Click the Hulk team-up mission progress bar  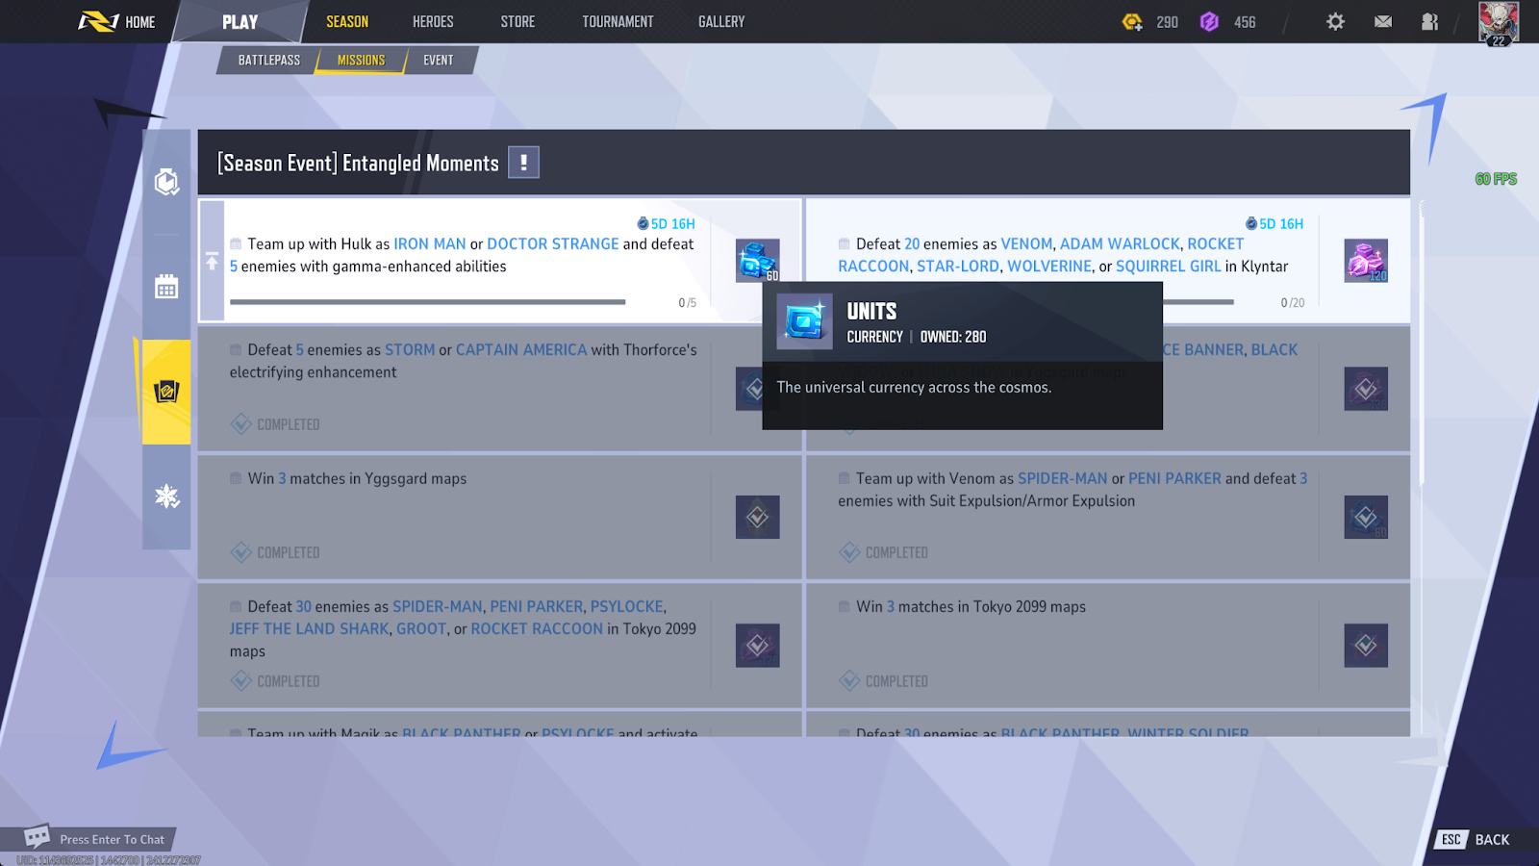428,302
